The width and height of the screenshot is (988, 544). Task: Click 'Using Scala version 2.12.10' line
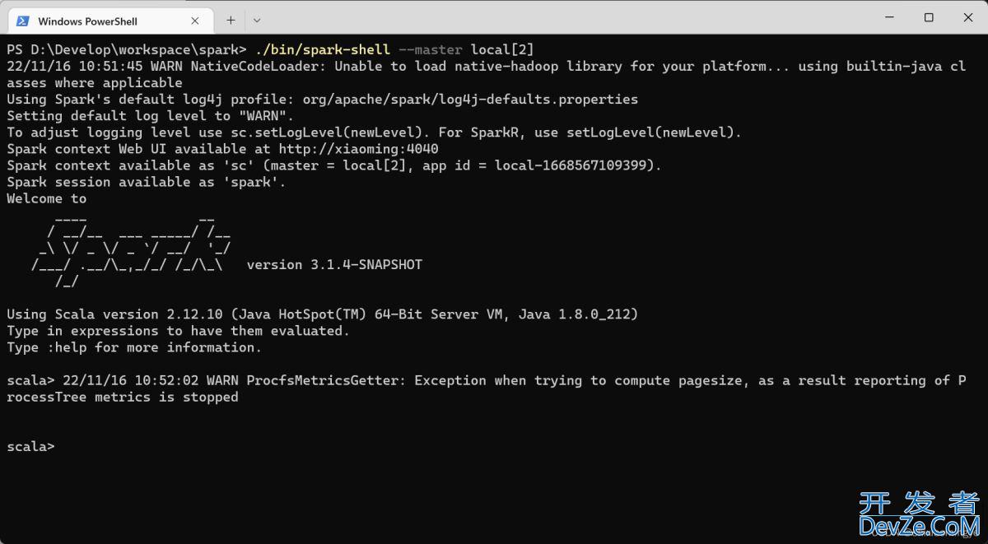322,314
